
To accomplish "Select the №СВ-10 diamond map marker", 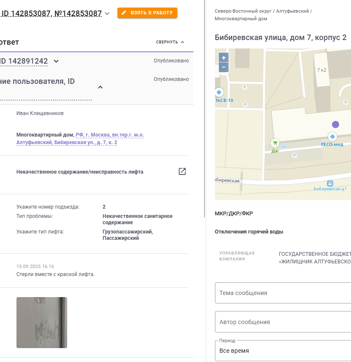I will (x=219, y=92).
